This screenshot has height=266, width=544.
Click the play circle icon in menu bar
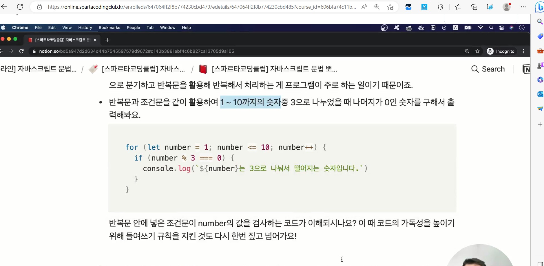[444, 28]
